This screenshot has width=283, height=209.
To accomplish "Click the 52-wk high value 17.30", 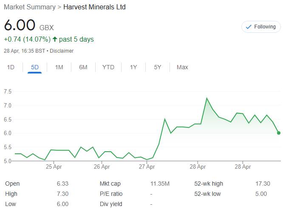I will pyautogui.click(x=263, y=184).
